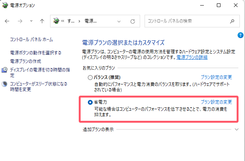
Task: Click the す... breadcrumb segment
Action: (x=71, y=21)
